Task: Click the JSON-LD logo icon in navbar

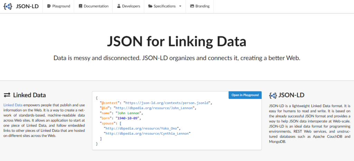Action: point(8,6)
